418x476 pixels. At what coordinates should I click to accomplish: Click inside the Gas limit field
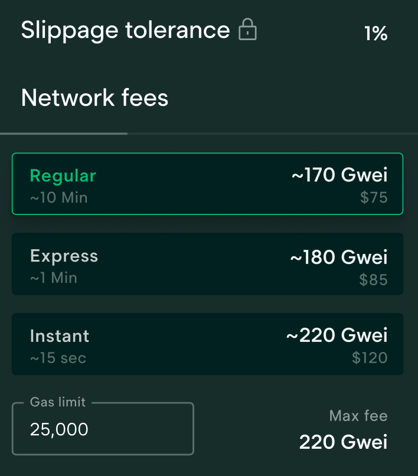tap(103, 429)
